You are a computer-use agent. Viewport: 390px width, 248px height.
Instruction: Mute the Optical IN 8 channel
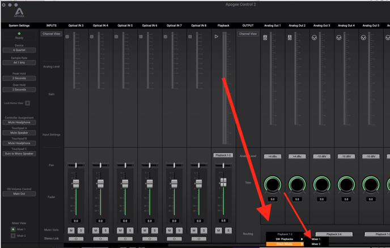click(x=194, y=230)
